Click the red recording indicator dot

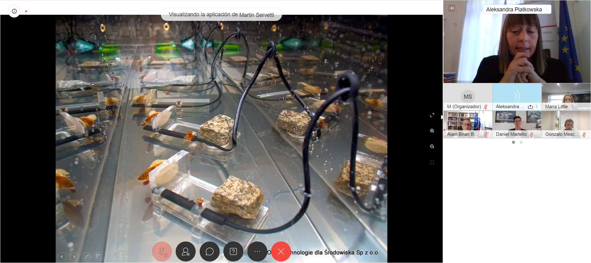pyautogui.click(x=26, y=11)
